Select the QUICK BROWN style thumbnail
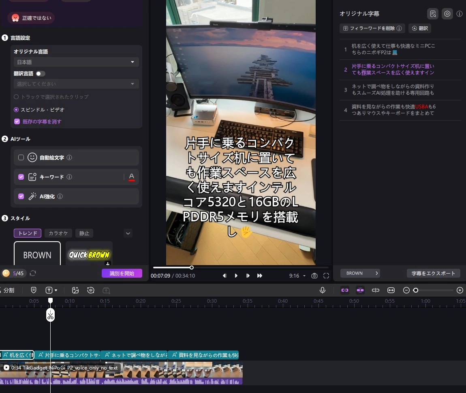This screenshot has width=466, height=393. click(89, 254)
